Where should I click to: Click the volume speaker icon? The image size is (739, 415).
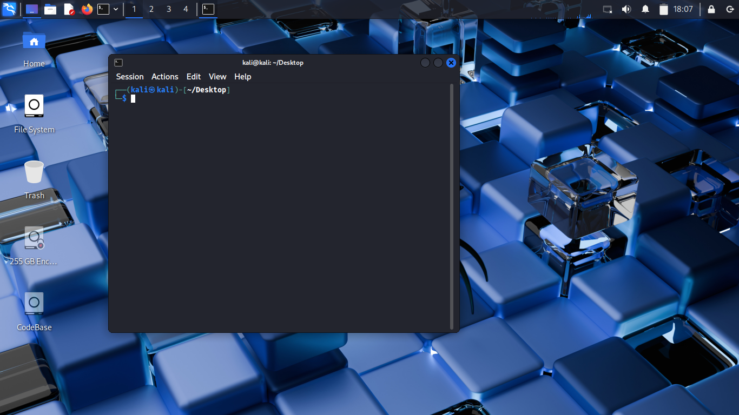coord(626,9)
